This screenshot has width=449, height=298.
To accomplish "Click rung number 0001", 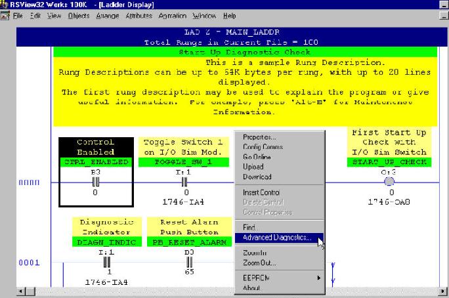I will click(29, 263).
